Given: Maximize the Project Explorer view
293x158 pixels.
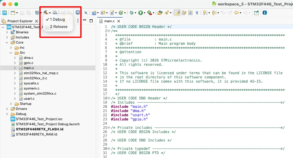Looking at the screenshot, I should coord(91,21).
